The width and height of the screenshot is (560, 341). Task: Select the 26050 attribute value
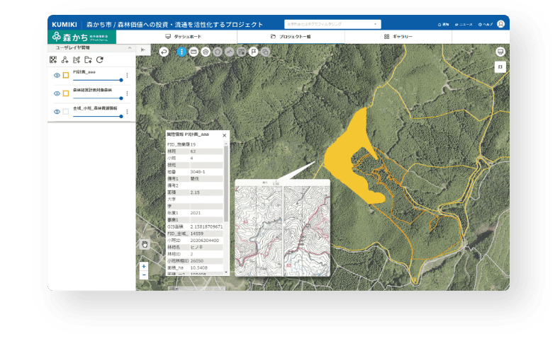(197, 261)
